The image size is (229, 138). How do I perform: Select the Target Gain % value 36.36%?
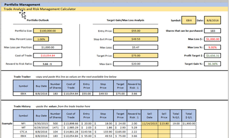pos(213,64)
